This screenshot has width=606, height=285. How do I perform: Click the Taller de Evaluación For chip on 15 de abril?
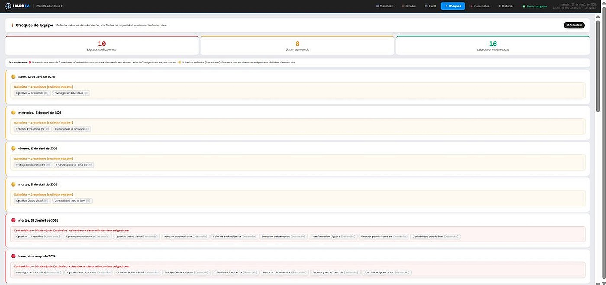(x=33, y=129)
